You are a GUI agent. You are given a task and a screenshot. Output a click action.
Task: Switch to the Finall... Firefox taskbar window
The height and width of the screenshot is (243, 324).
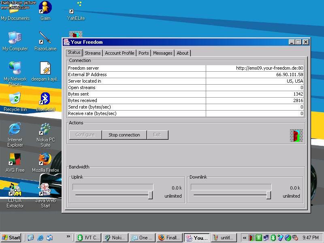point(170,238)
